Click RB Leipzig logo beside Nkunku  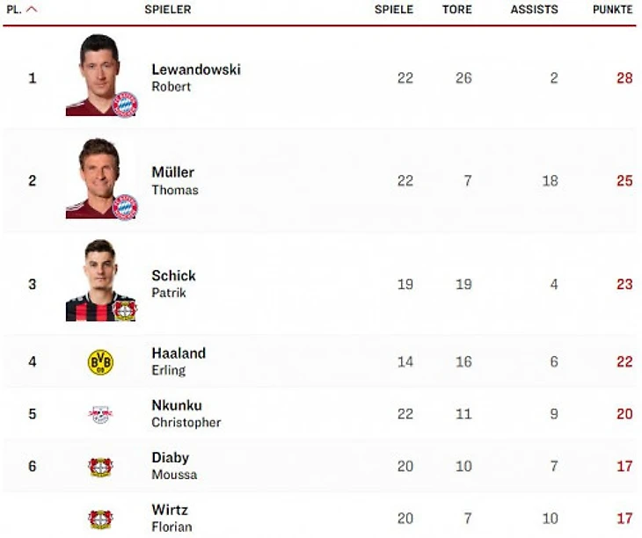pyautogui.click(x=100, y=414)
